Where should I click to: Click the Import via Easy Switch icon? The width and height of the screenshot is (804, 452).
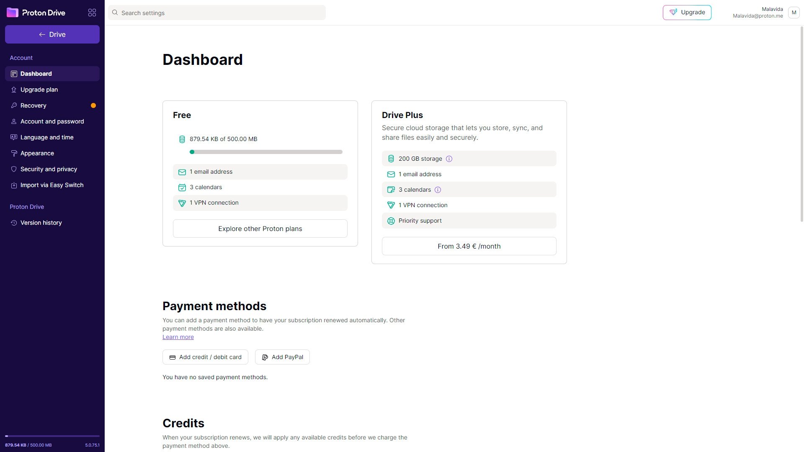pyautogui.click(x=14, y=185)
